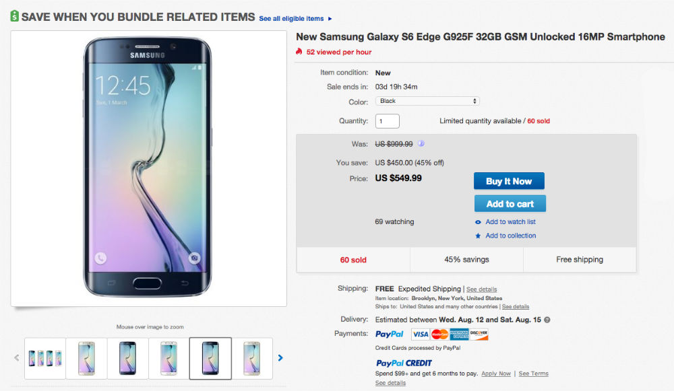Open the Color dropdown showing Black
The image size is (674, 391).
[x=427, y=101]
